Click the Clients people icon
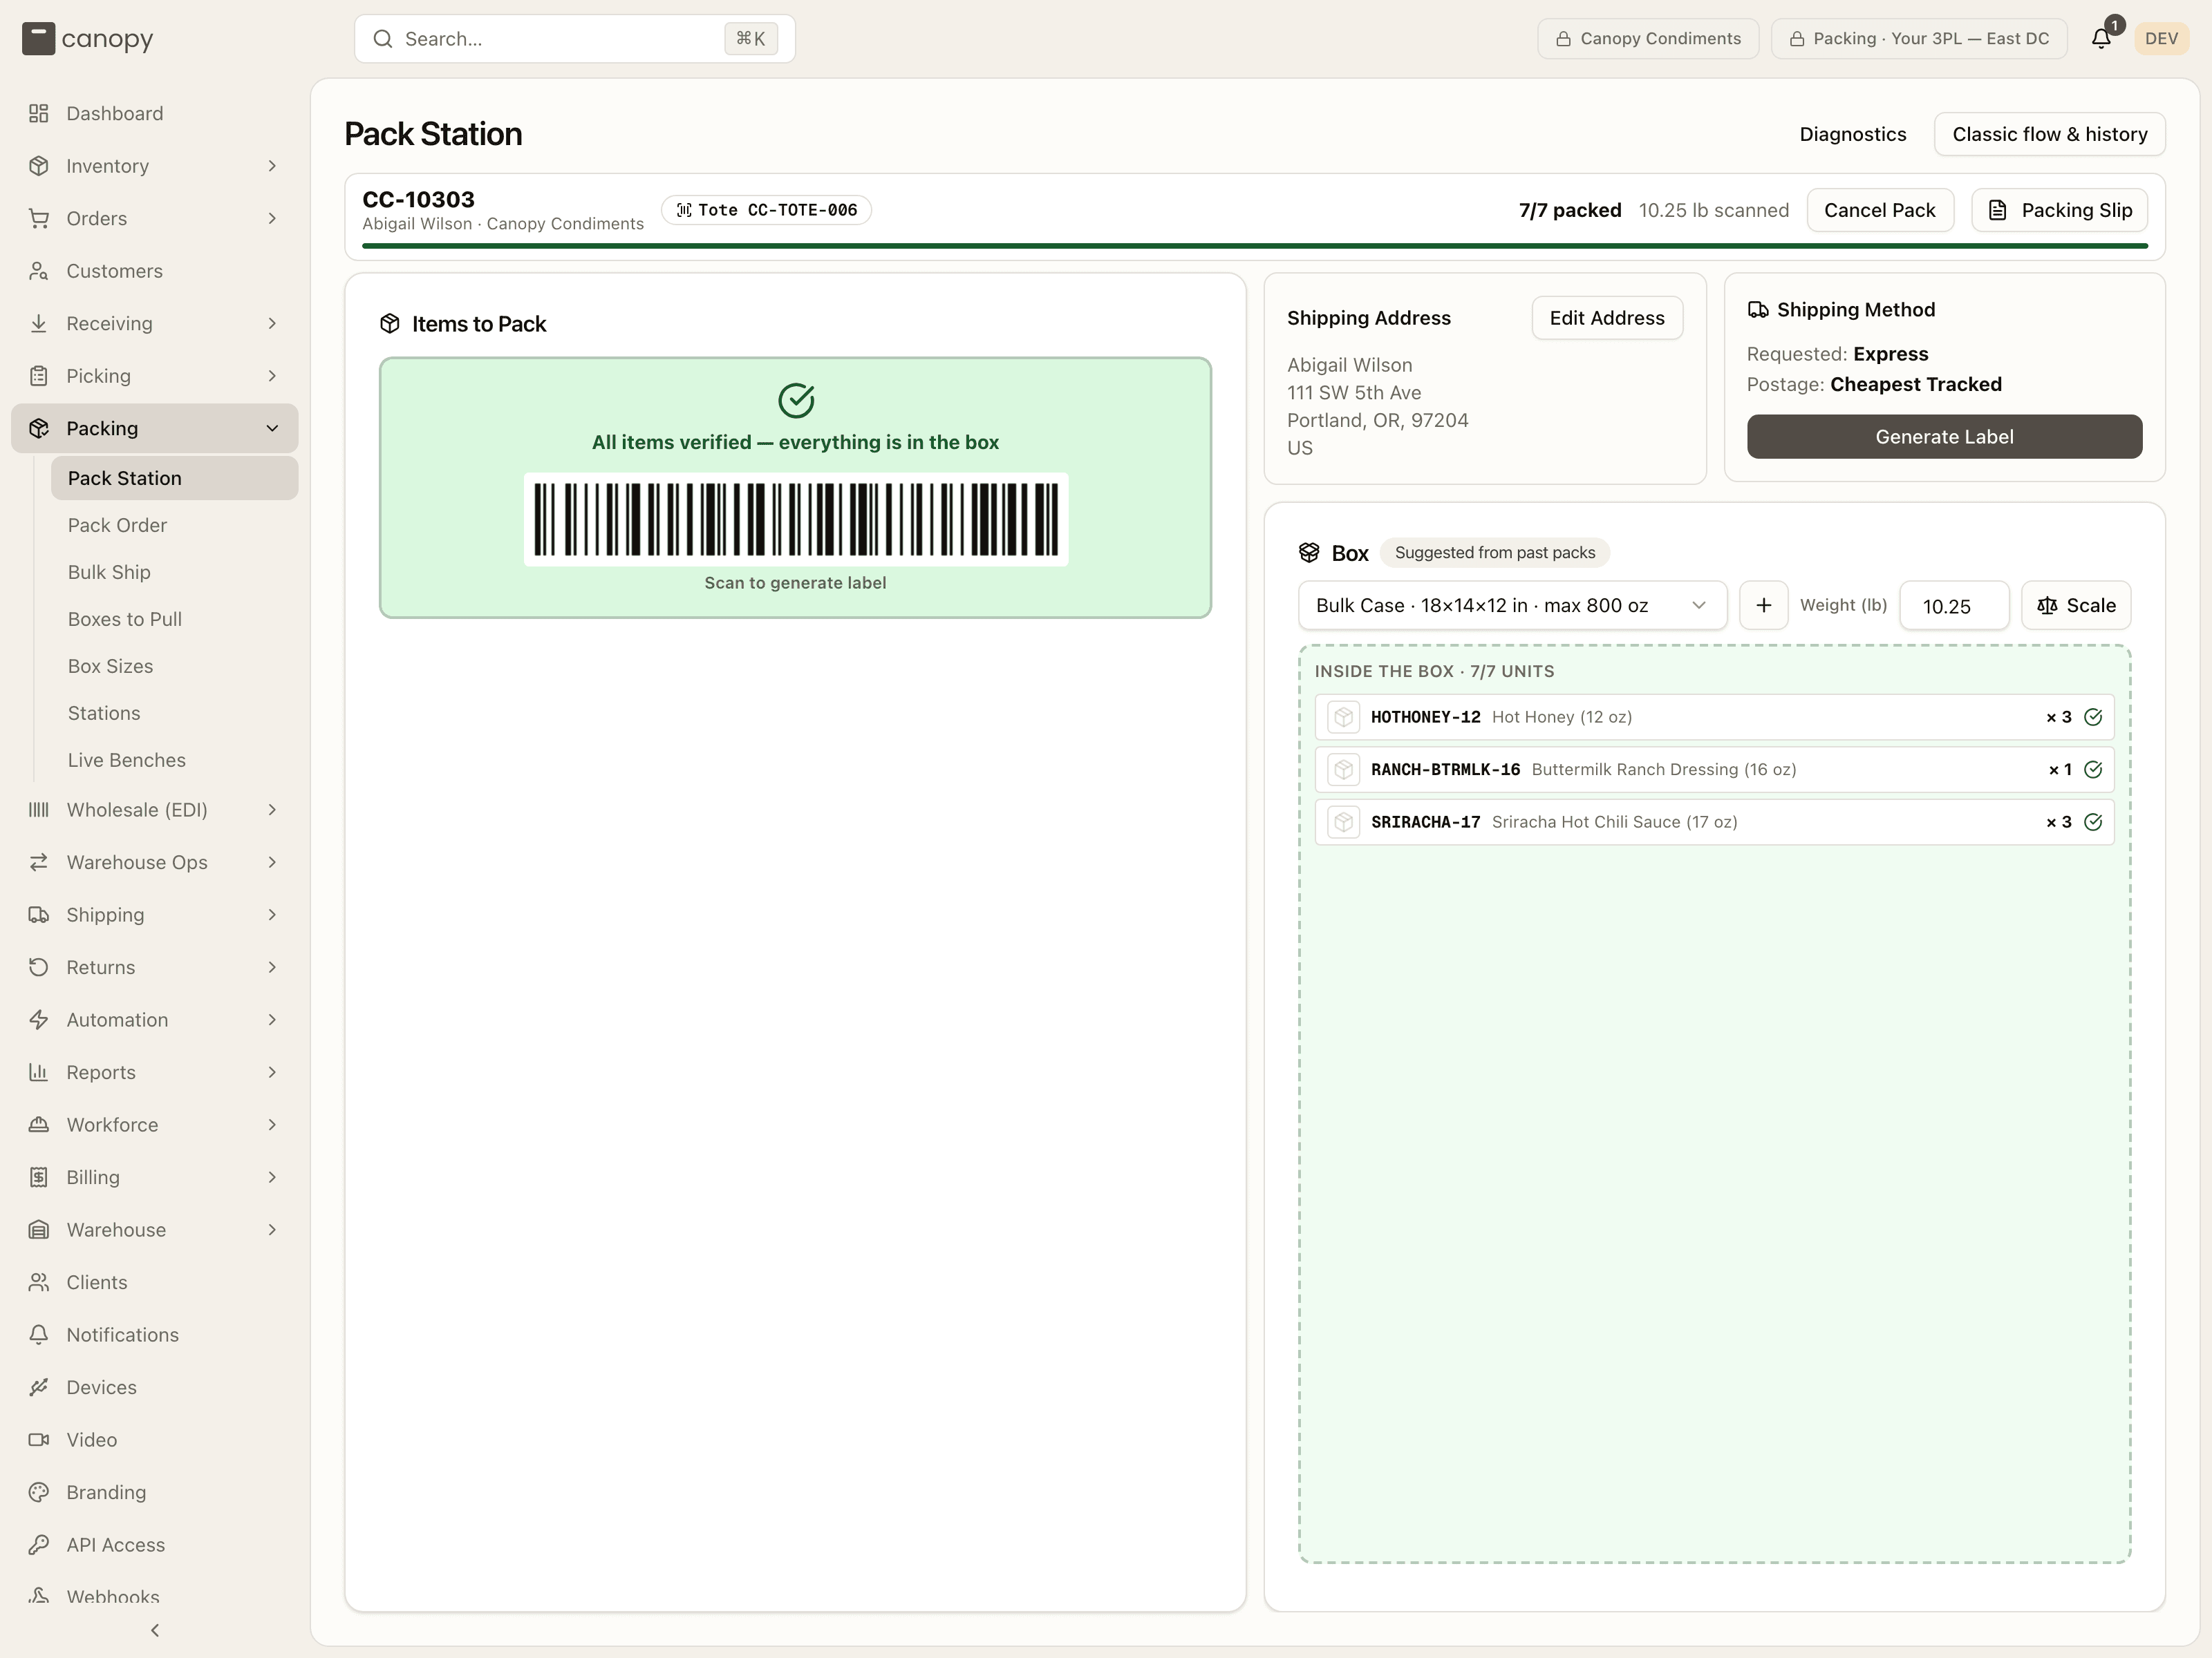 tap(39, 1282)
